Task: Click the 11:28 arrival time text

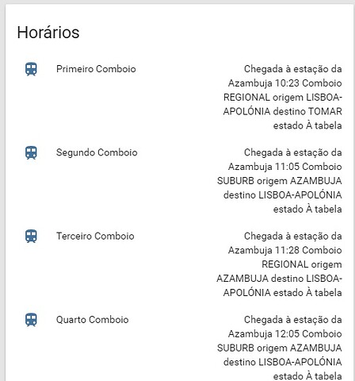Action: 287,251
